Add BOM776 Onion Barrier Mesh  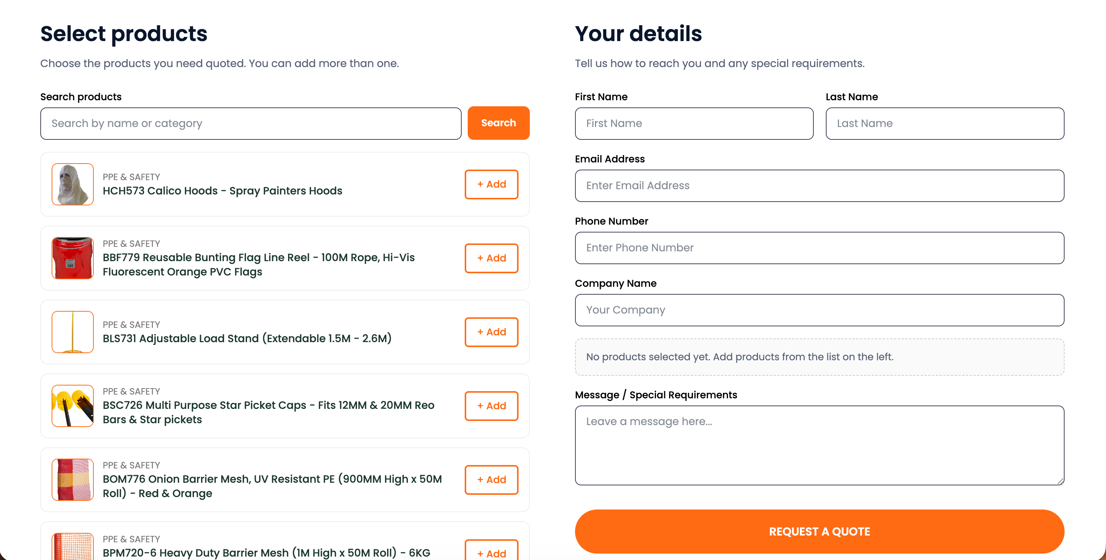(x=491, y=480)
